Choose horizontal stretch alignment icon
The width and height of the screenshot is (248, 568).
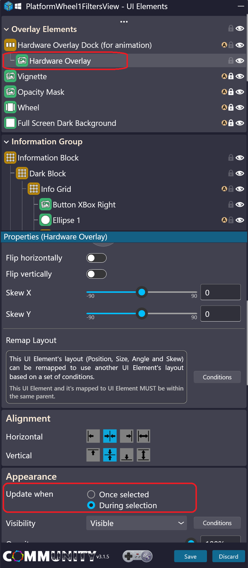[144, 436]
